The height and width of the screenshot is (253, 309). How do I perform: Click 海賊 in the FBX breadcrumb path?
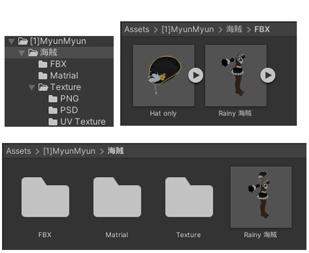point(234,29)
